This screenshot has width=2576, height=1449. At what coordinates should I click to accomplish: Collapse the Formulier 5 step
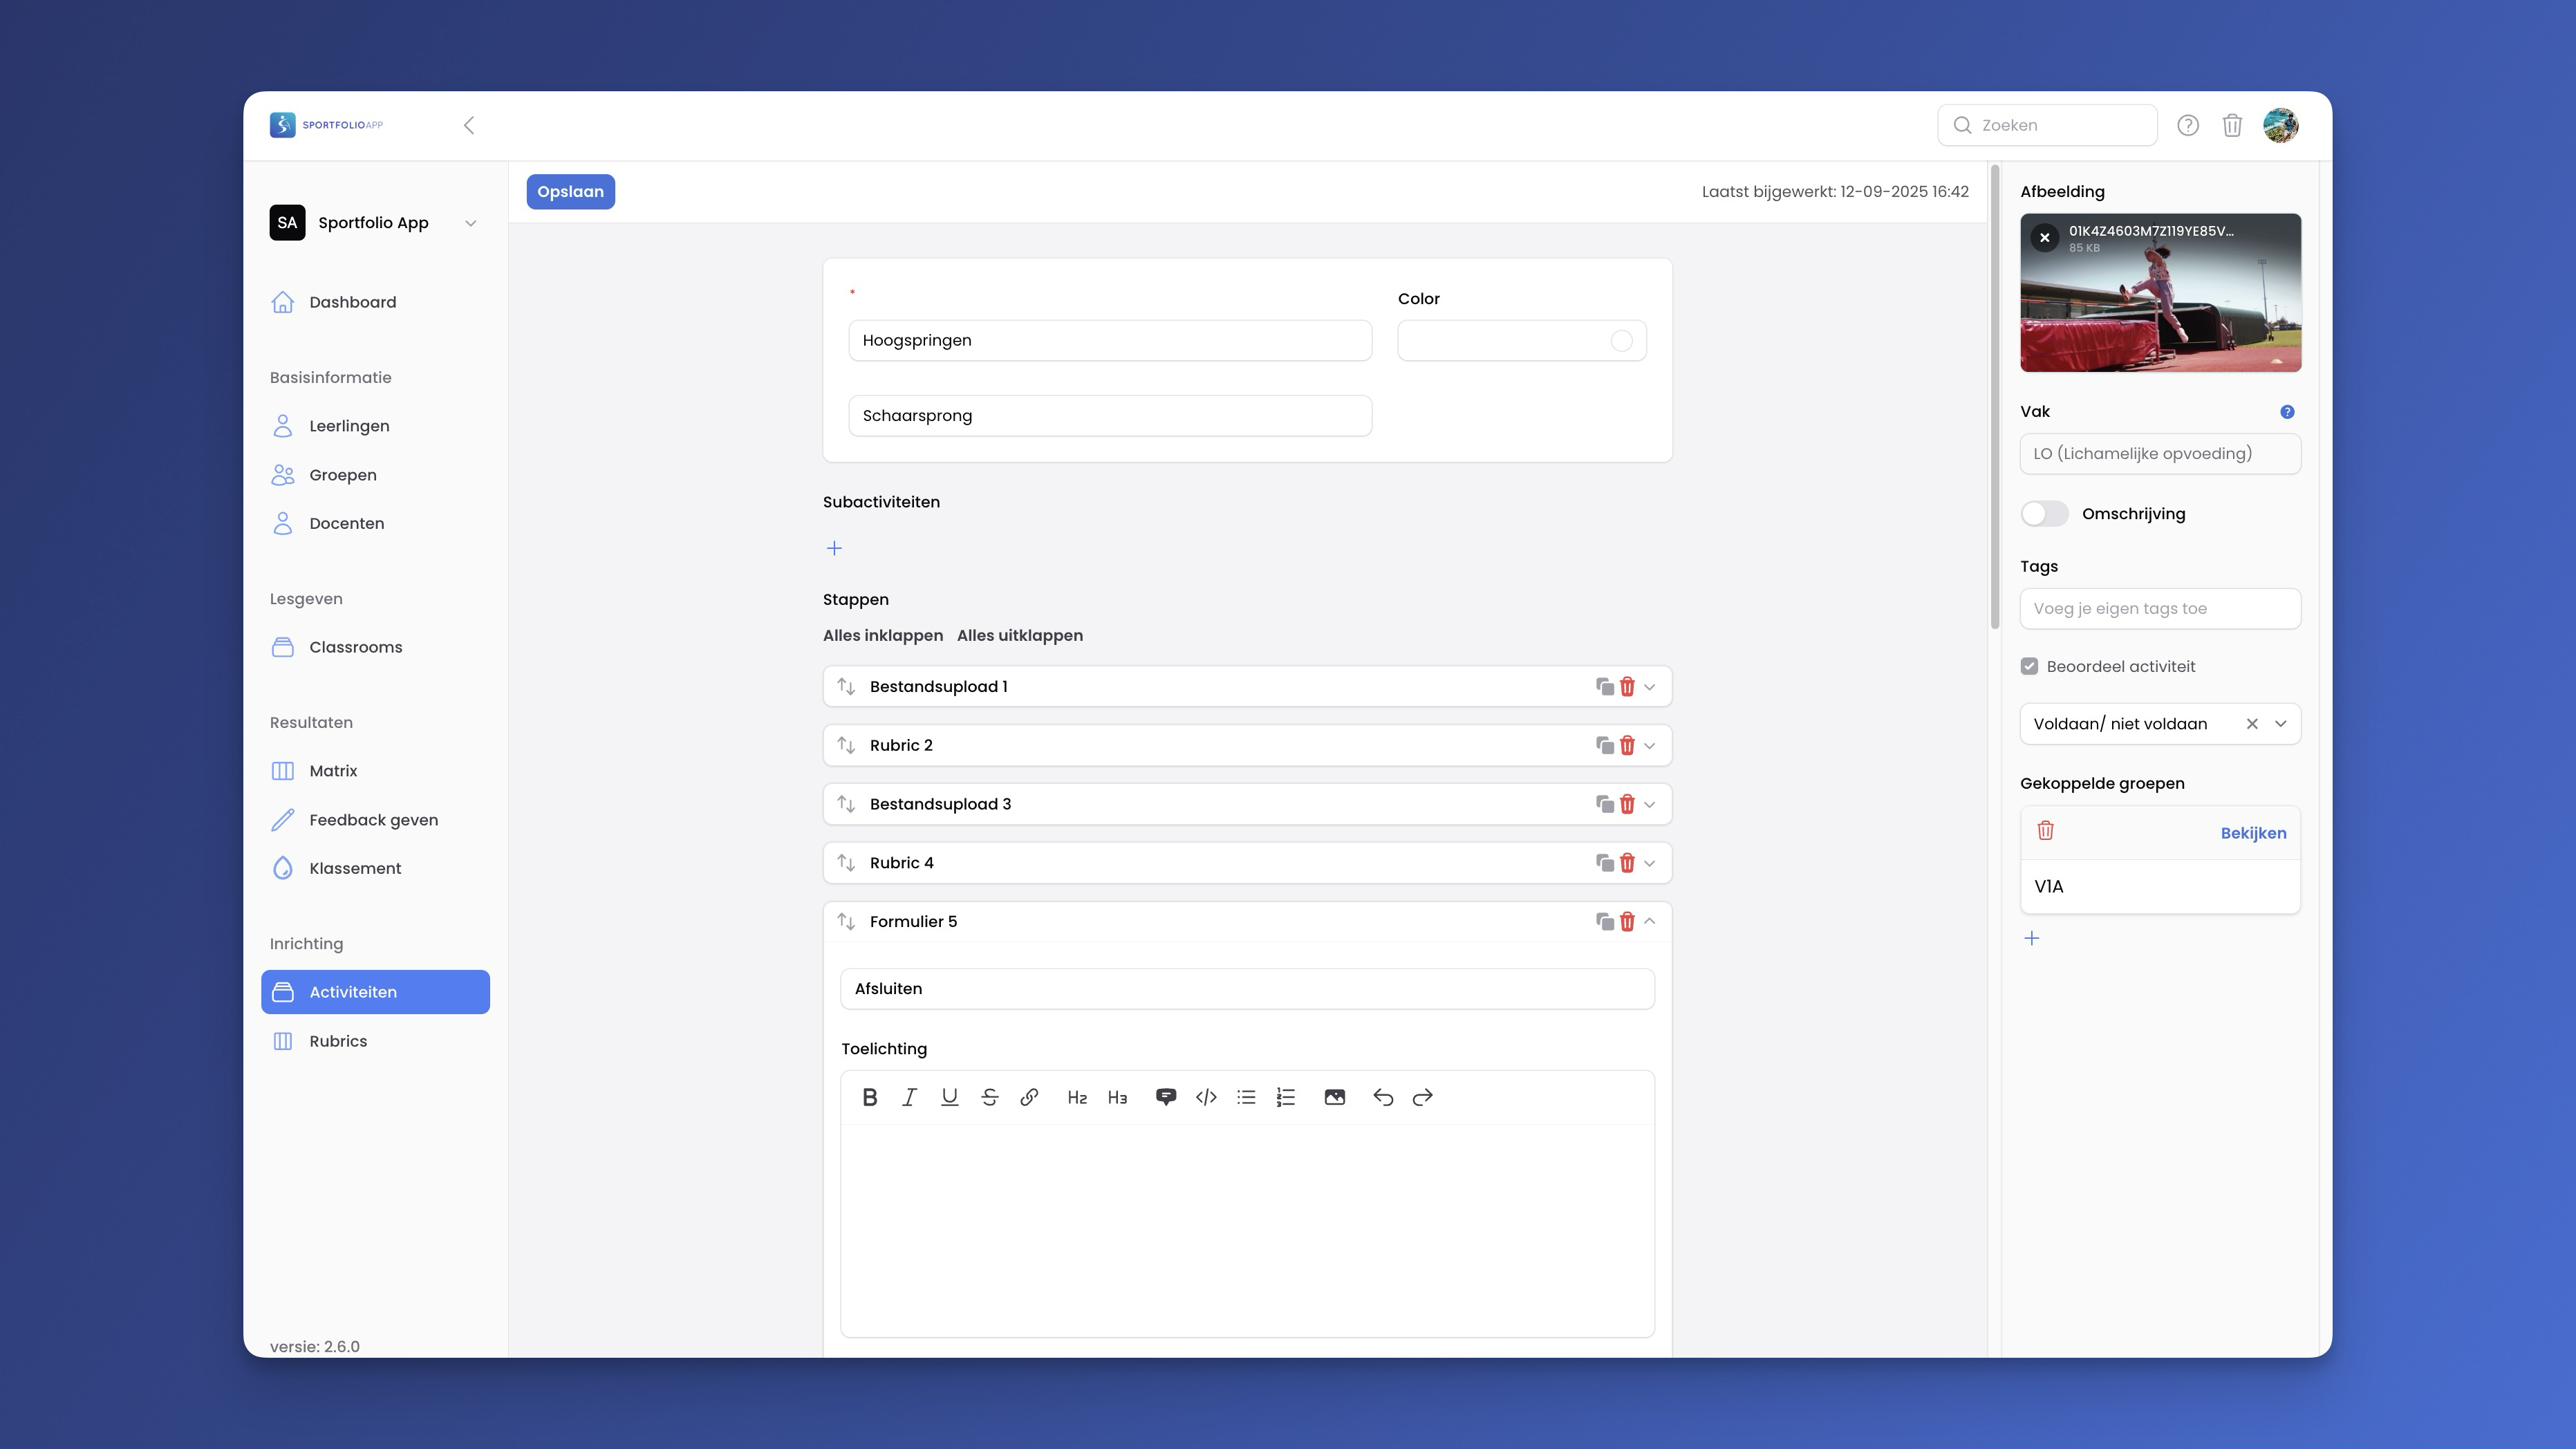tap(1650, 921)
